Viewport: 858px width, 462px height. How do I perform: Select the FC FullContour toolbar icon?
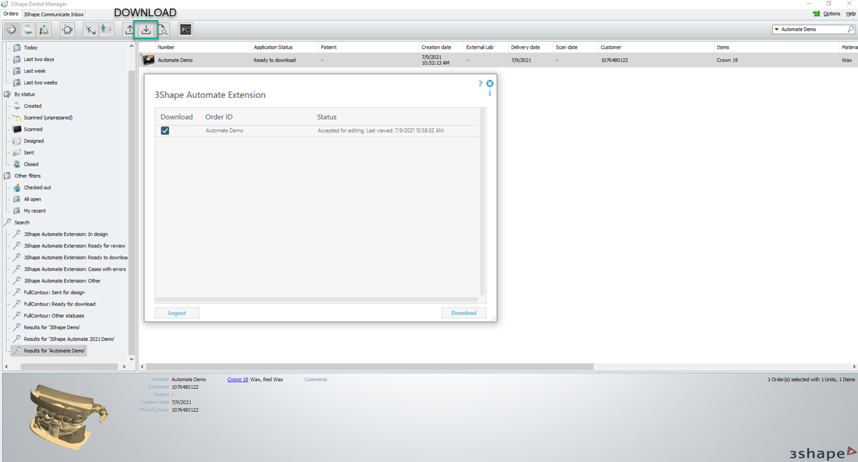pyautogui.click(x=185, y=29)
